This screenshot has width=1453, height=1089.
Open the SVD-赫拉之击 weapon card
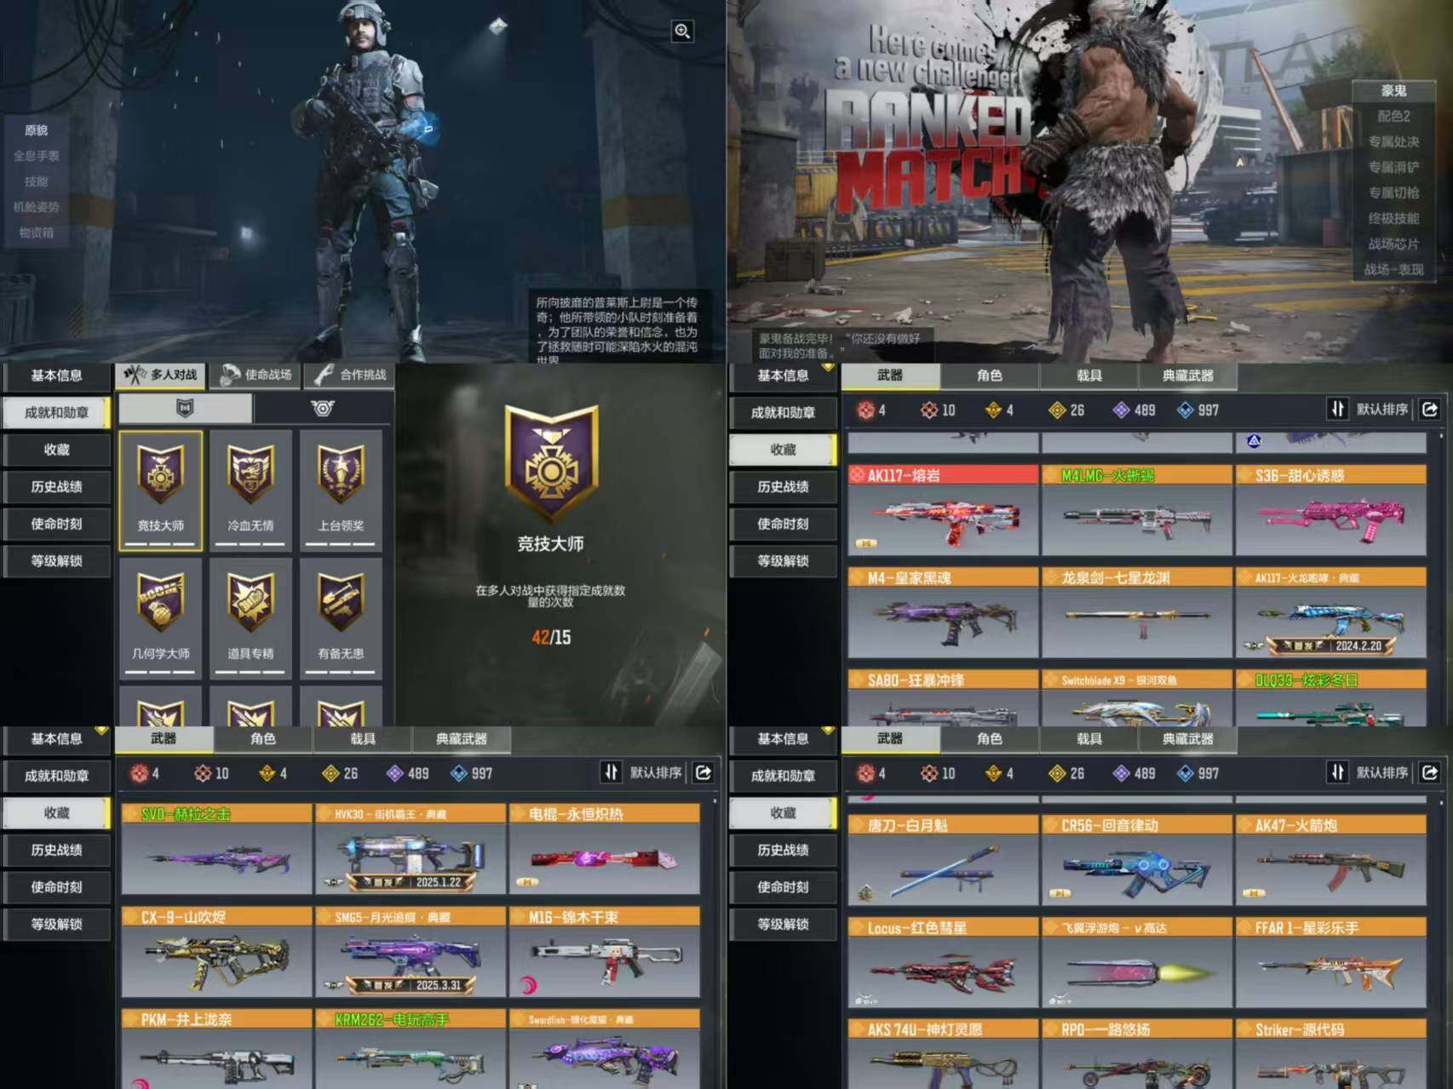click(x=216, y=849)
